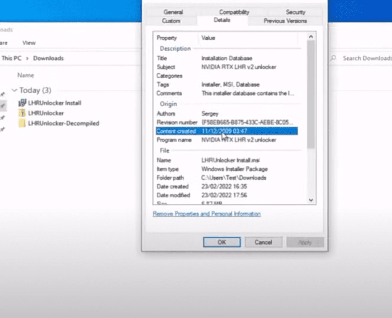Click the scroll up arrow in the properties list

tap(311, 37)
